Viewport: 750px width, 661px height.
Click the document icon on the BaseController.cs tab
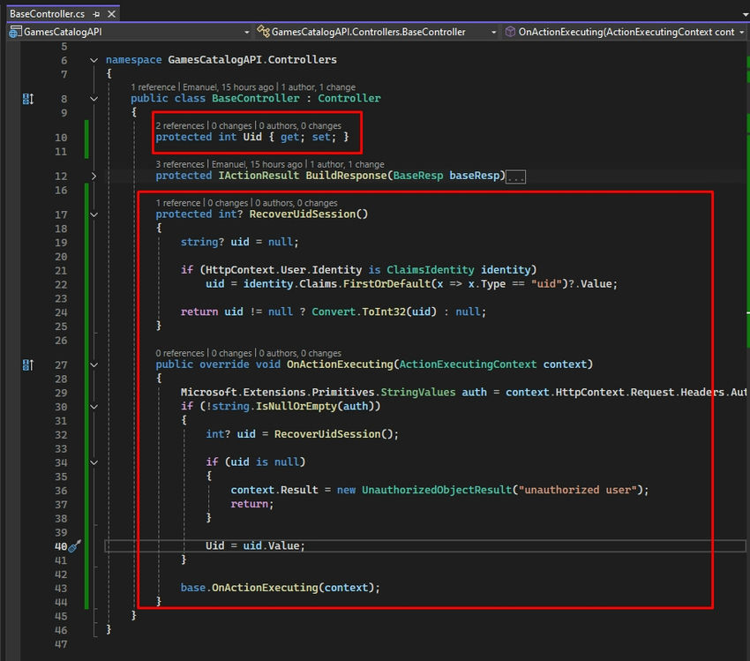[x=7, y=13]
